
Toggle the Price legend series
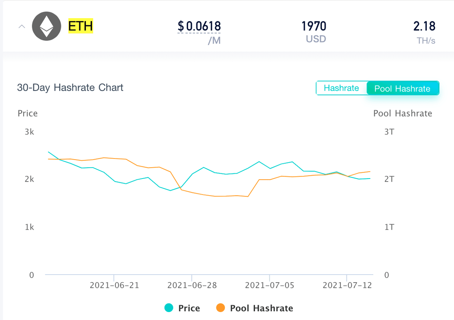189,308
